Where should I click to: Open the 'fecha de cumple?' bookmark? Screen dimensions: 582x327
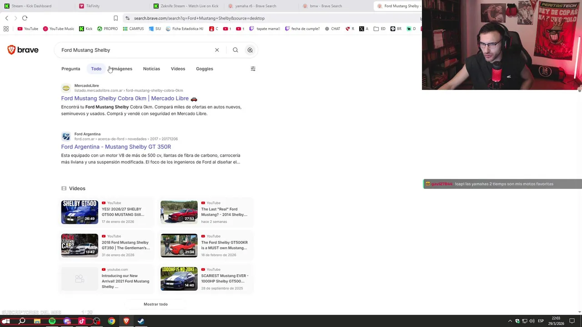tap(302, 29)
